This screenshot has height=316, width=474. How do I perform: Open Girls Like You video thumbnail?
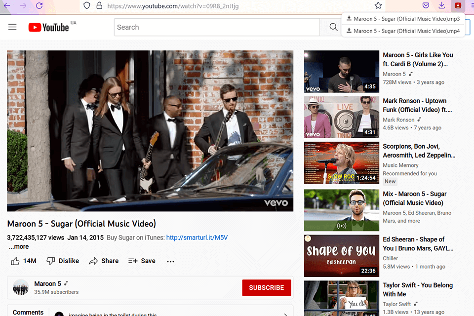(x=342, y=72)
